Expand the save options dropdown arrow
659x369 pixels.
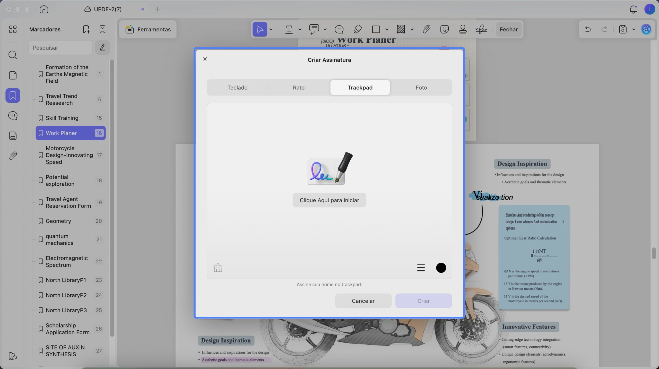[634, 29]
